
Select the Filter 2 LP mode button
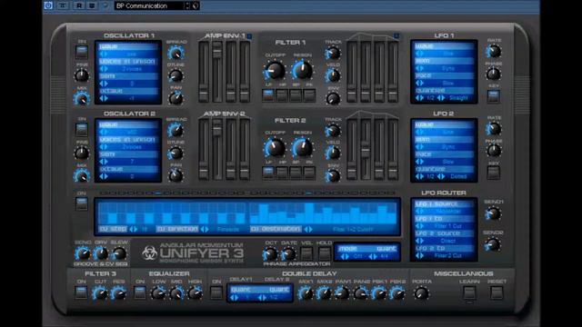(x=268, y=173)
